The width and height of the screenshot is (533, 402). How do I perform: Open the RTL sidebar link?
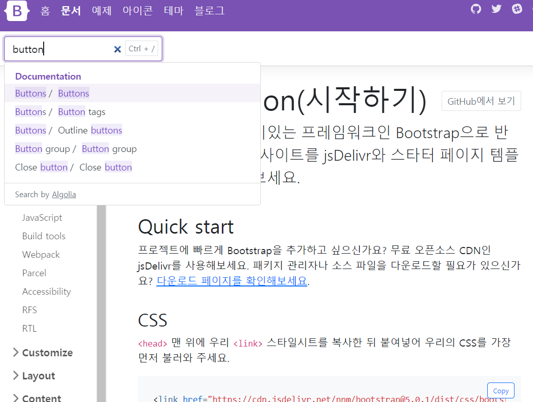(x=30, y=329)
